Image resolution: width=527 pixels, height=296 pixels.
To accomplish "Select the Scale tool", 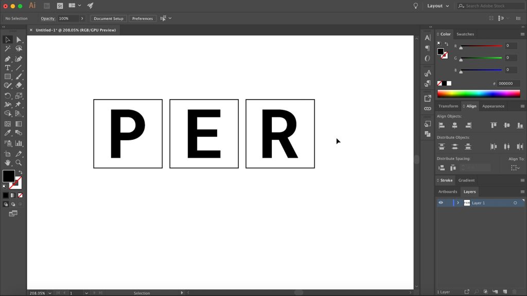I will click(19, 96).
